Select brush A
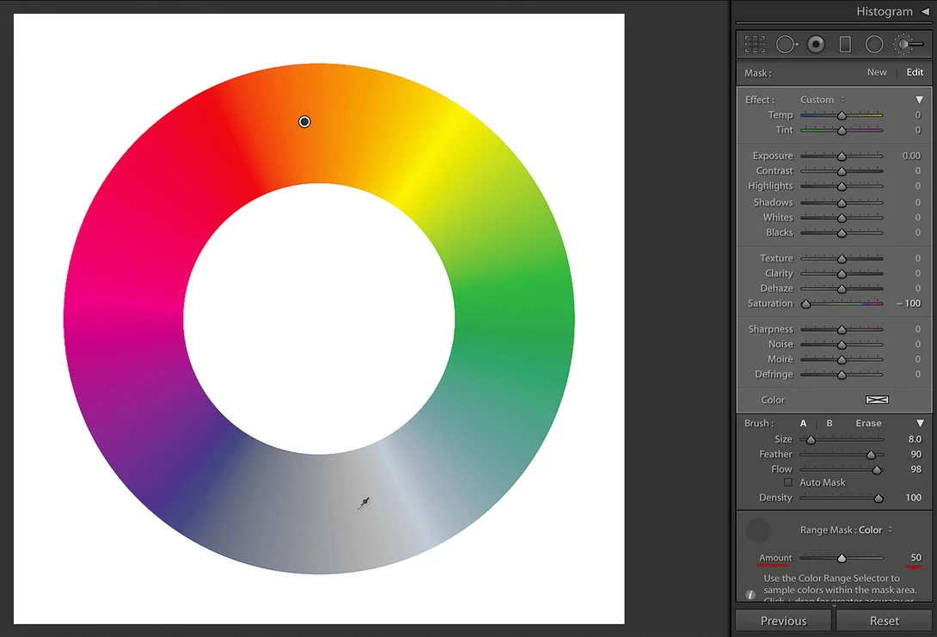 (803, 423)
